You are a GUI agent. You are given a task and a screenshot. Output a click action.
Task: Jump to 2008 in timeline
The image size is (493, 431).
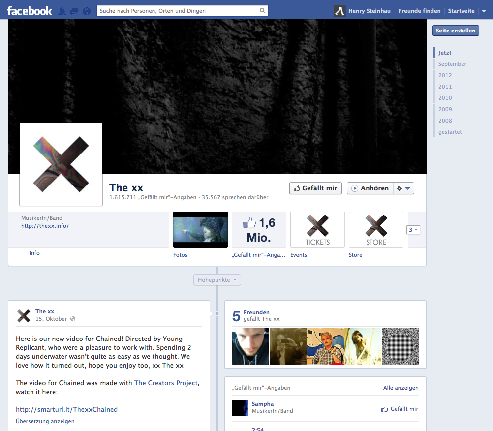445,121
